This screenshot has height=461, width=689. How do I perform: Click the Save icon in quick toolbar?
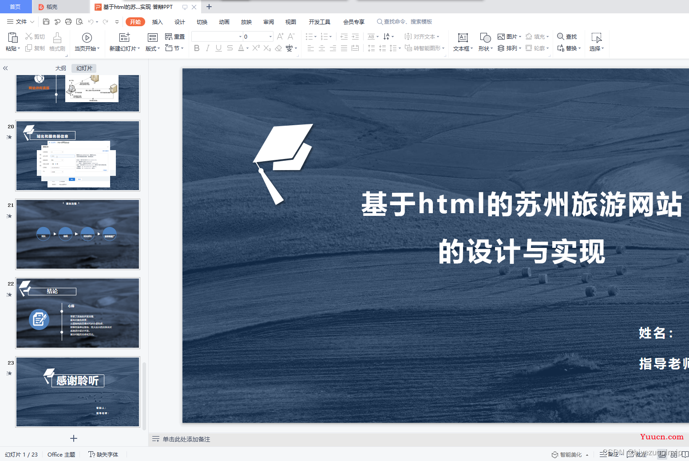46,21
